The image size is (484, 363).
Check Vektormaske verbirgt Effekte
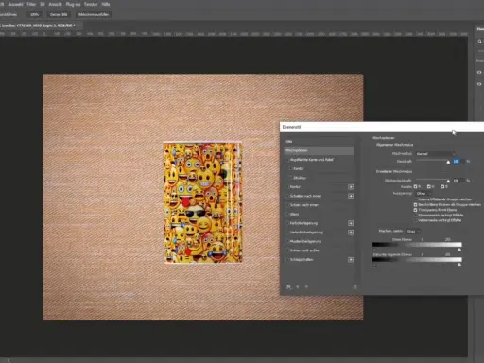tap(415, 220)
